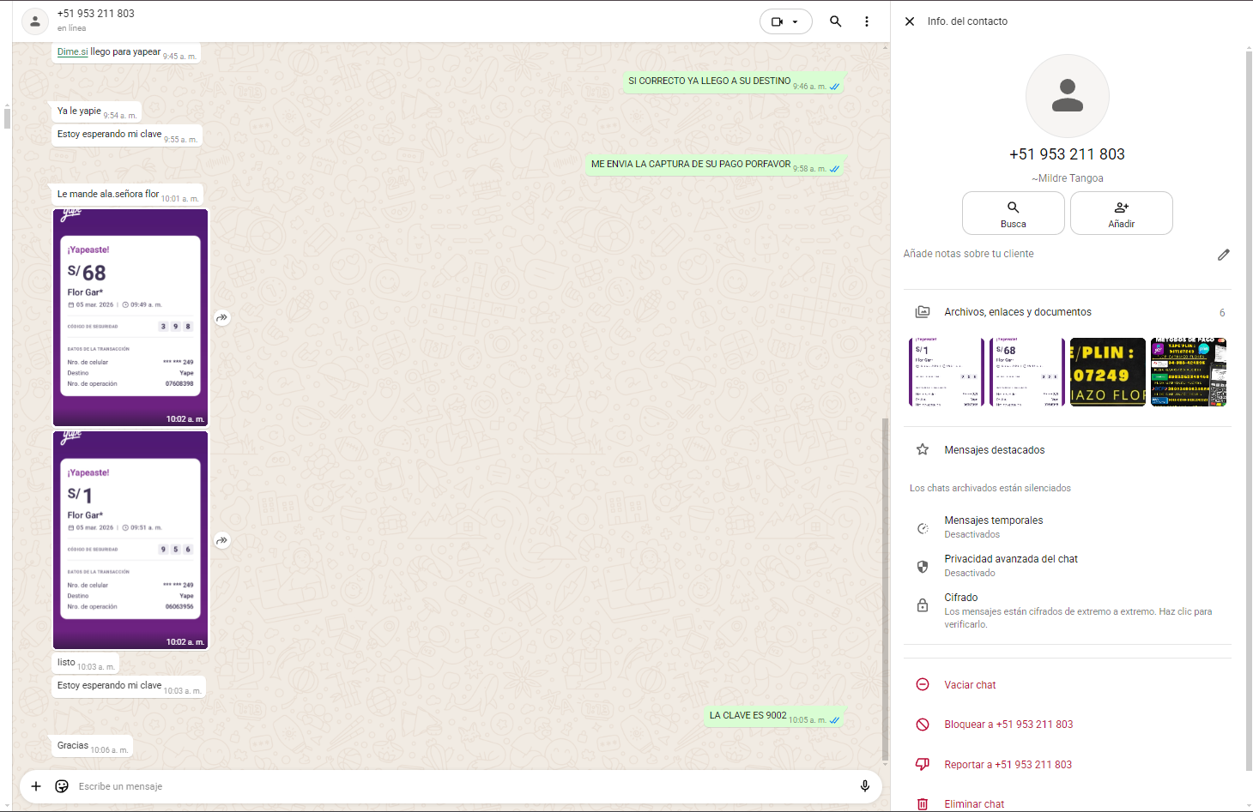Forward the S/1 Yape receipt image
This screenshot has height=812, width=1253.
(222, 541)
